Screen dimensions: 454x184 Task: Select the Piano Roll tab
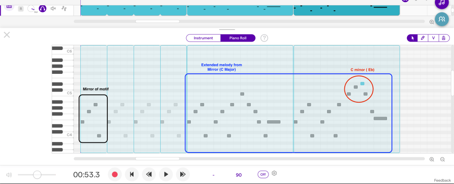point(238,38)
